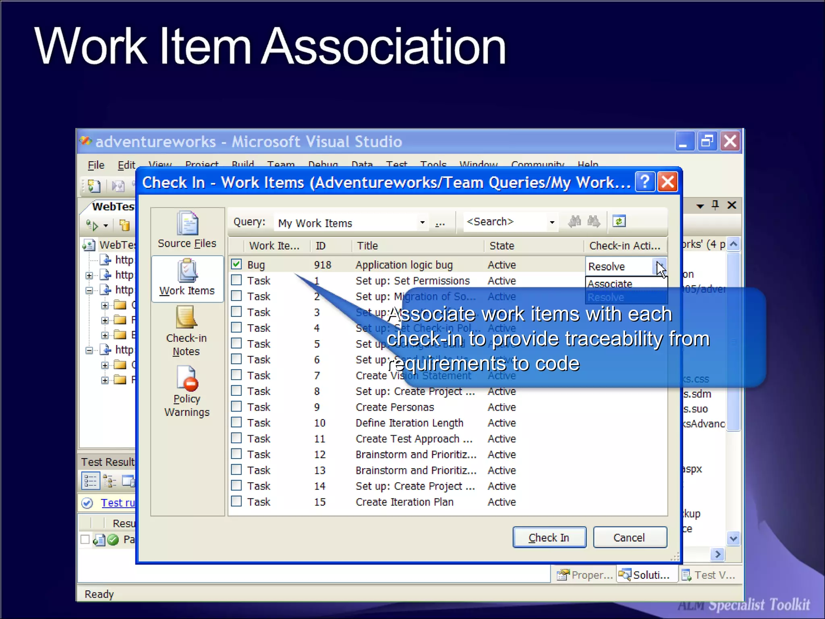The image size is (825, 619).
Task: Click the green passed check icon in results
Action: 113,540
